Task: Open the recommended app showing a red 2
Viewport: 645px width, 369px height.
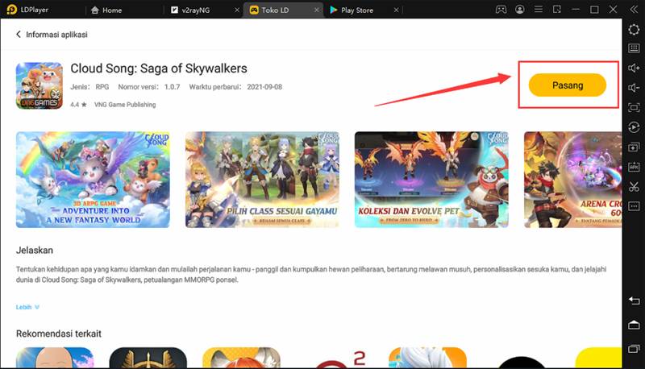Action: point(339,359)
